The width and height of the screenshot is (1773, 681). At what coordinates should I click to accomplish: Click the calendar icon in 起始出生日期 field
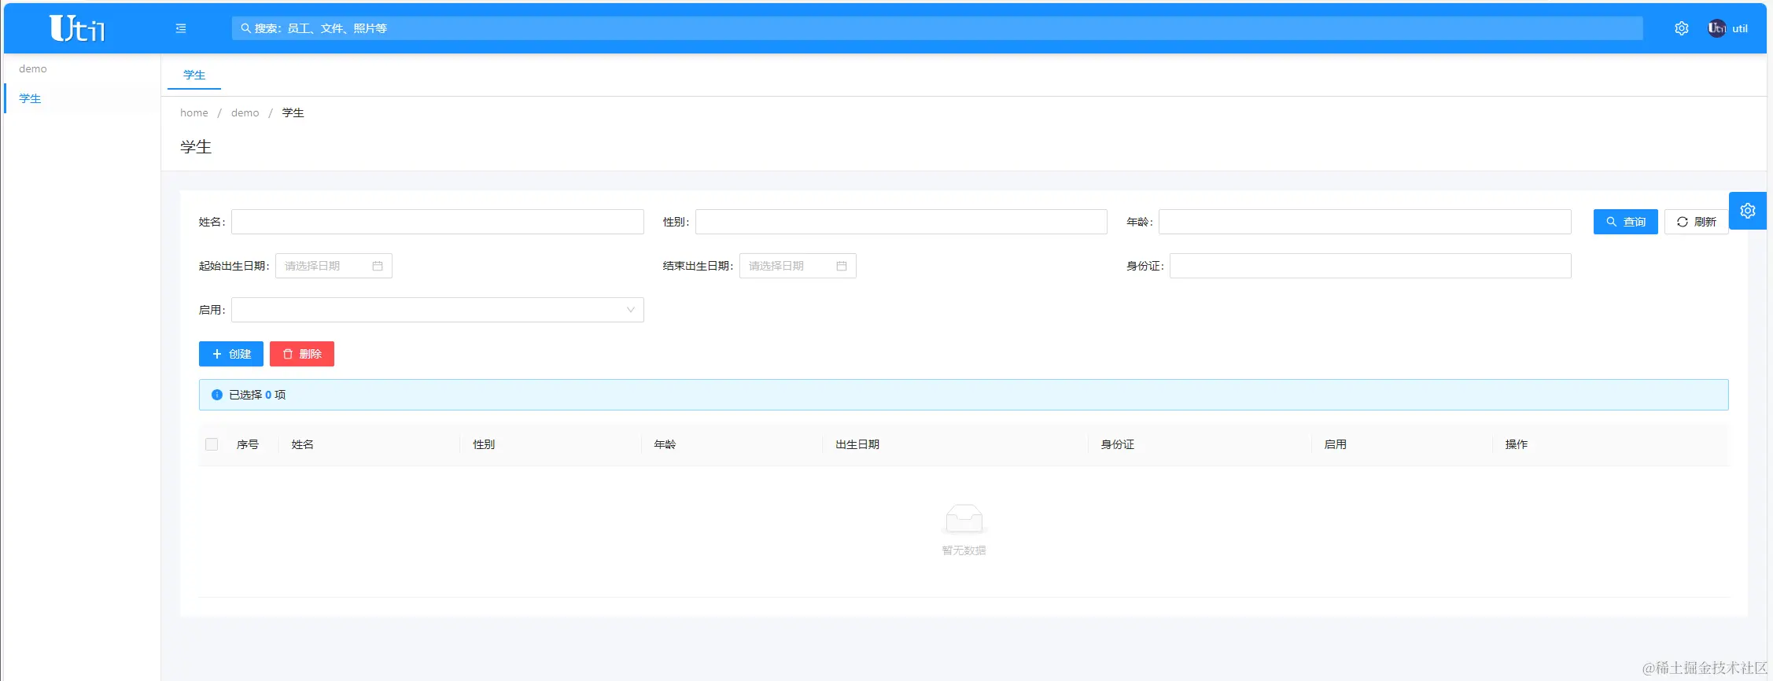(378, 266)
